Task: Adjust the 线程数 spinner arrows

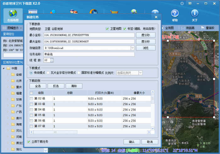Action: tap(52, 60)
